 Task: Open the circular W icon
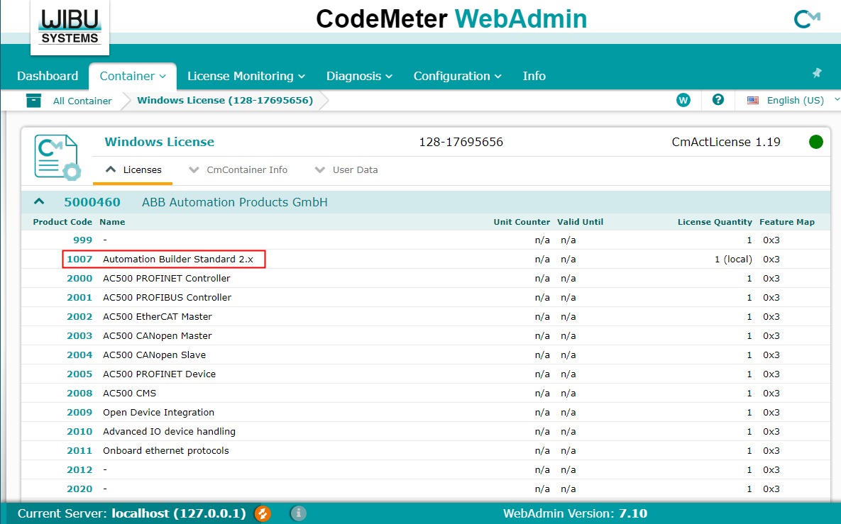(x=683, y=100)
